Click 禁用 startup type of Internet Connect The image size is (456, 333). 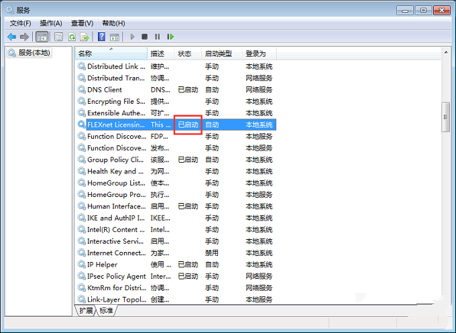[212, 253]
